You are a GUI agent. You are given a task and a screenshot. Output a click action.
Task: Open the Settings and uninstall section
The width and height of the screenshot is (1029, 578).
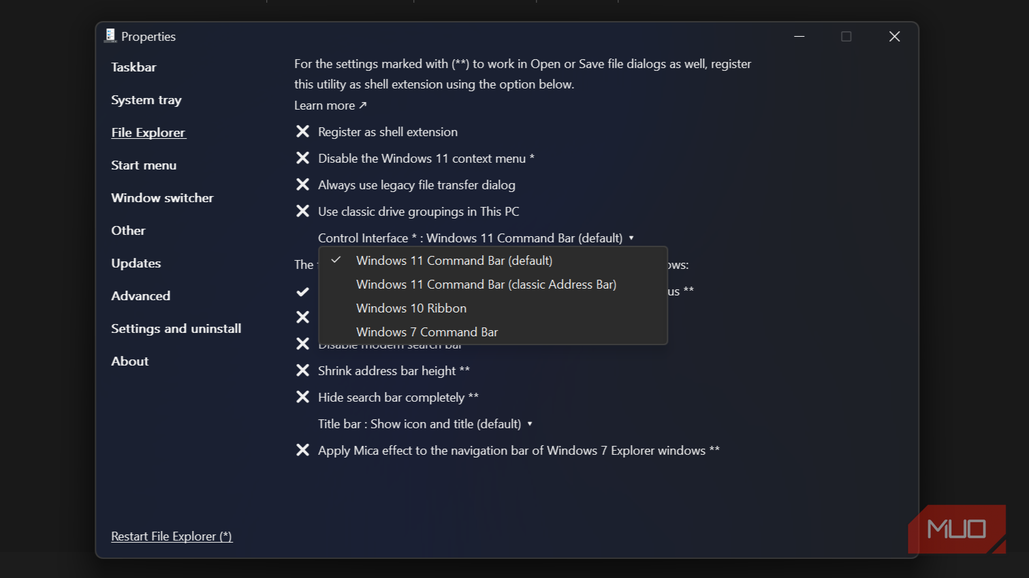click(176, 329)
